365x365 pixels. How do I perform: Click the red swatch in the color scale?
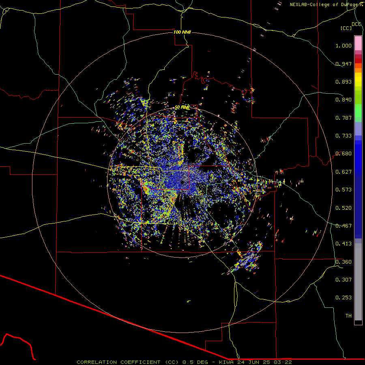pos(358,61)
